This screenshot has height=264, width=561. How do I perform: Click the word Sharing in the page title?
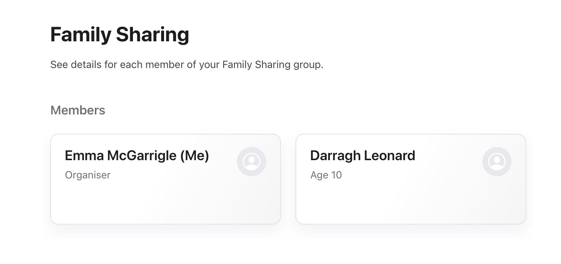[x=152, y=34]
